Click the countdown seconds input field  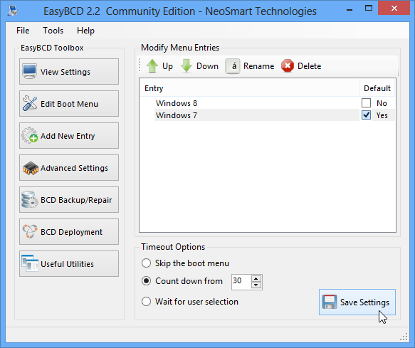241,282
